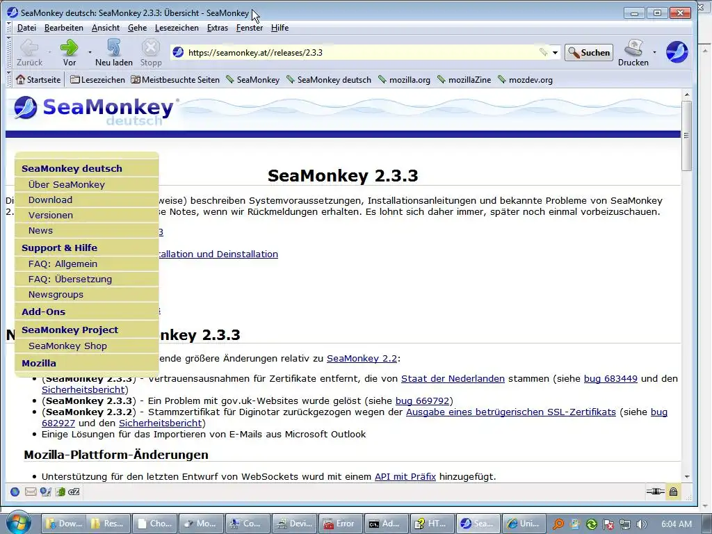Open bug 683449 link
The image size is (712, 534).
(x=610, y=378)
